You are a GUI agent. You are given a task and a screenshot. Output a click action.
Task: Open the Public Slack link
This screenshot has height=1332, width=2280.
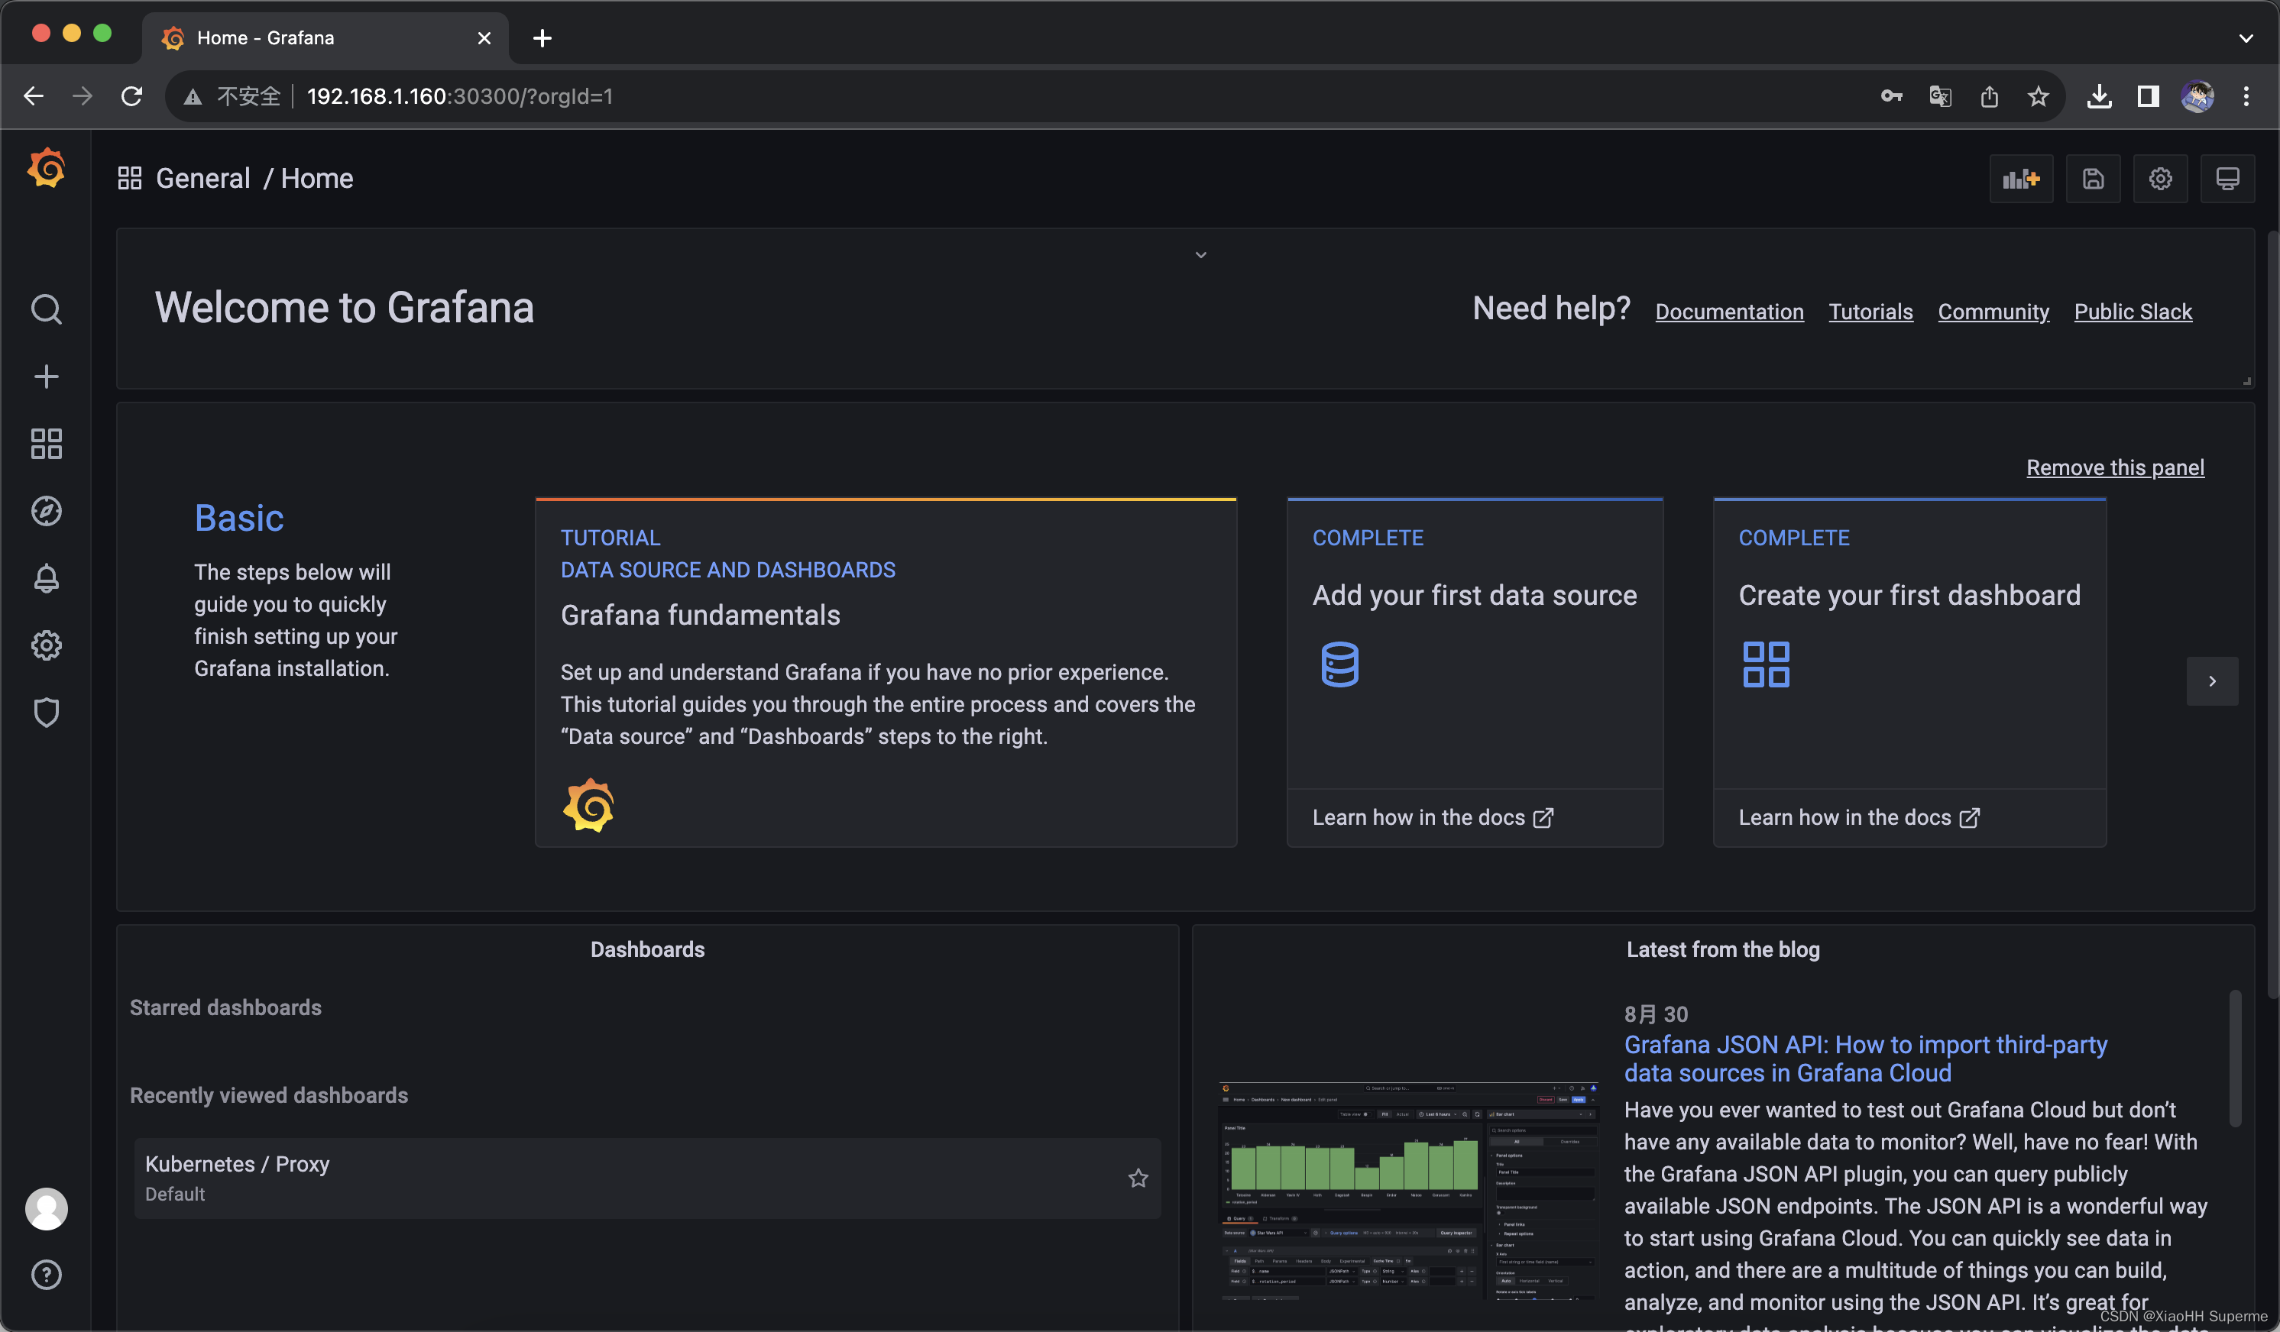click(2133, 311)
